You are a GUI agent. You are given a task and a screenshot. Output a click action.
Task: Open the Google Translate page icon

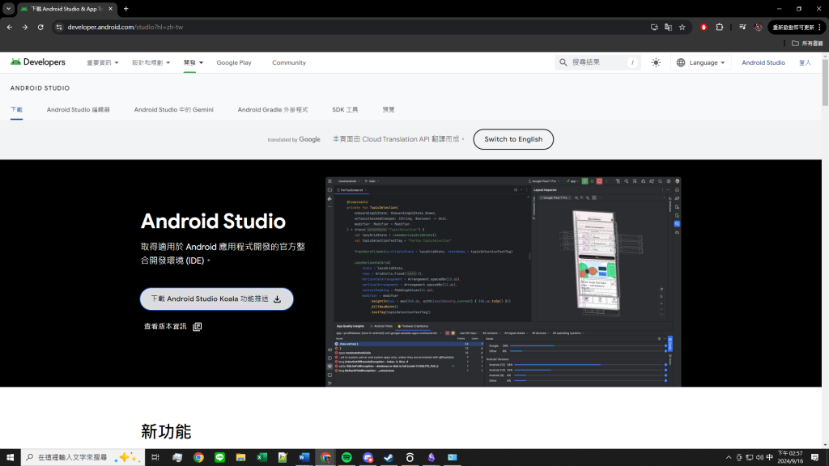coord(668,27)
